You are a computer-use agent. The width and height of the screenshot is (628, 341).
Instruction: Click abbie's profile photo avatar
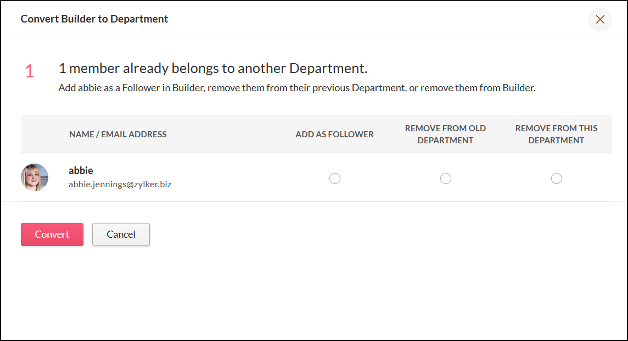click(35, 177)
